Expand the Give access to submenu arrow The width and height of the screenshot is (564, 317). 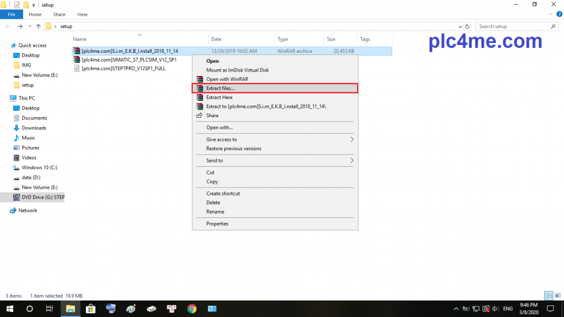click(x=352, y=140)
